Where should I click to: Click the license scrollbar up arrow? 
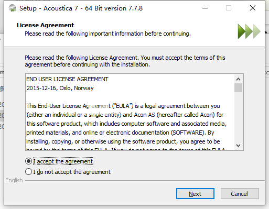coord(238,79)
